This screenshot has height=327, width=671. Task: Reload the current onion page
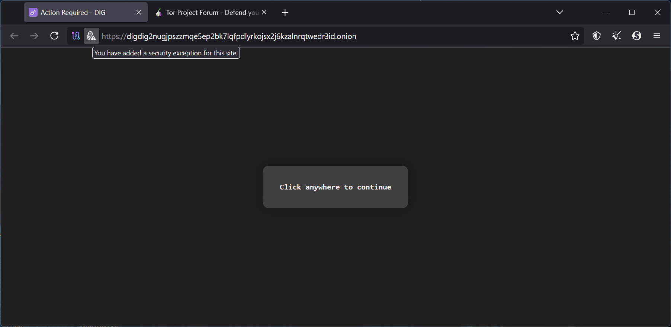pos(54,36)
